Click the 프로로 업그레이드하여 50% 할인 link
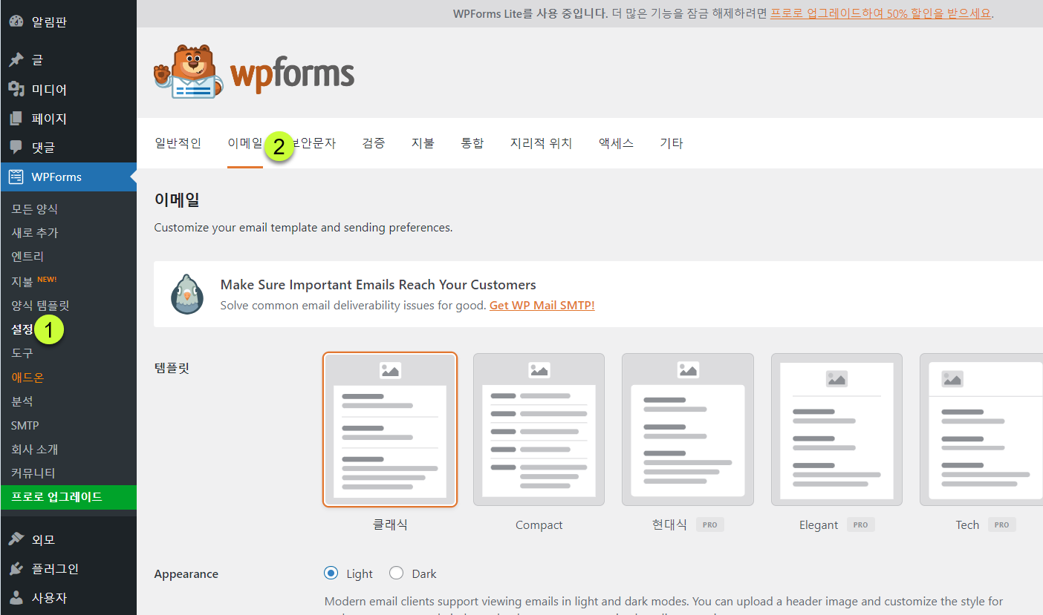 click(880, 13)
